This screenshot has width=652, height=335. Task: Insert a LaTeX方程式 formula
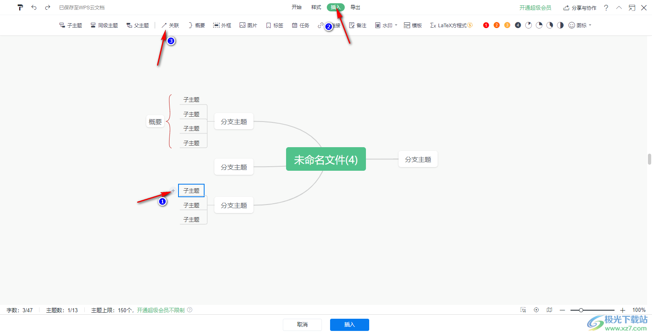coord(451,25)
